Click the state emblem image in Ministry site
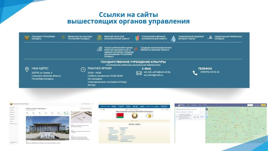 [135, 116]
